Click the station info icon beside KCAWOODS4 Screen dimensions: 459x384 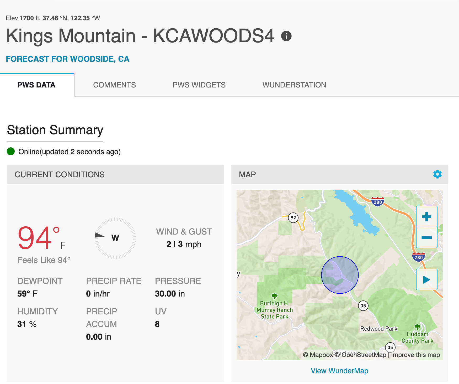(x=286, y=36)
